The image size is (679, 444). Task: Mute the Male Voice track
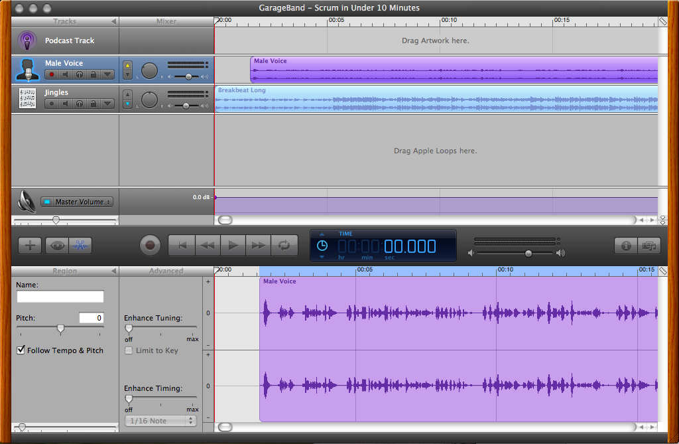coord(66,74)
